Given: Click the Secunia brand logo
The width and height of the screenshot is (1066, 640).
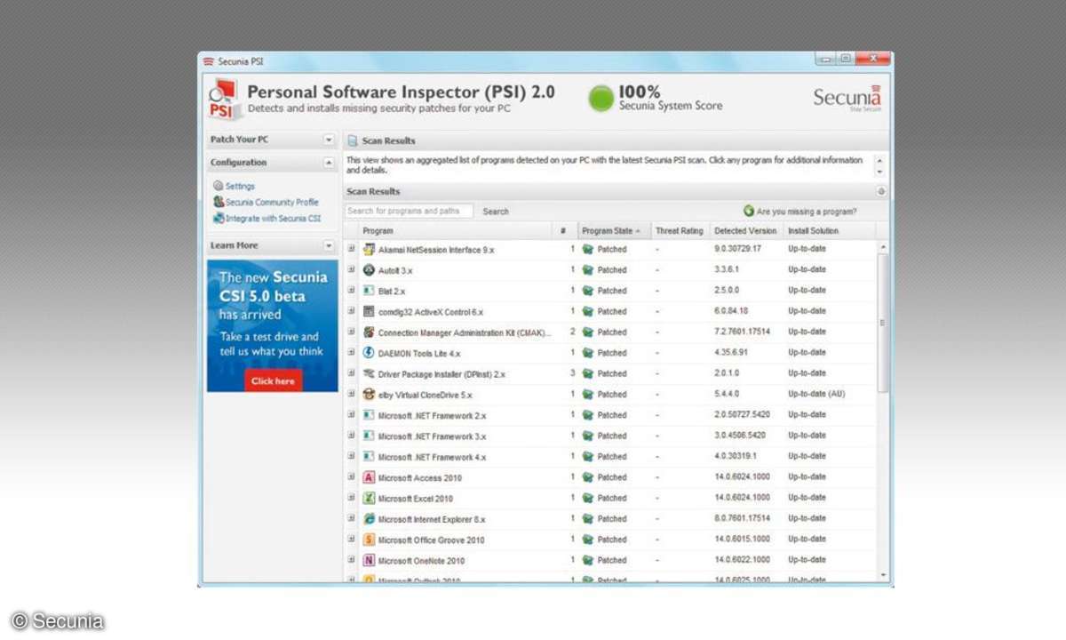Looking at the screenshot, I should point(847,97).
